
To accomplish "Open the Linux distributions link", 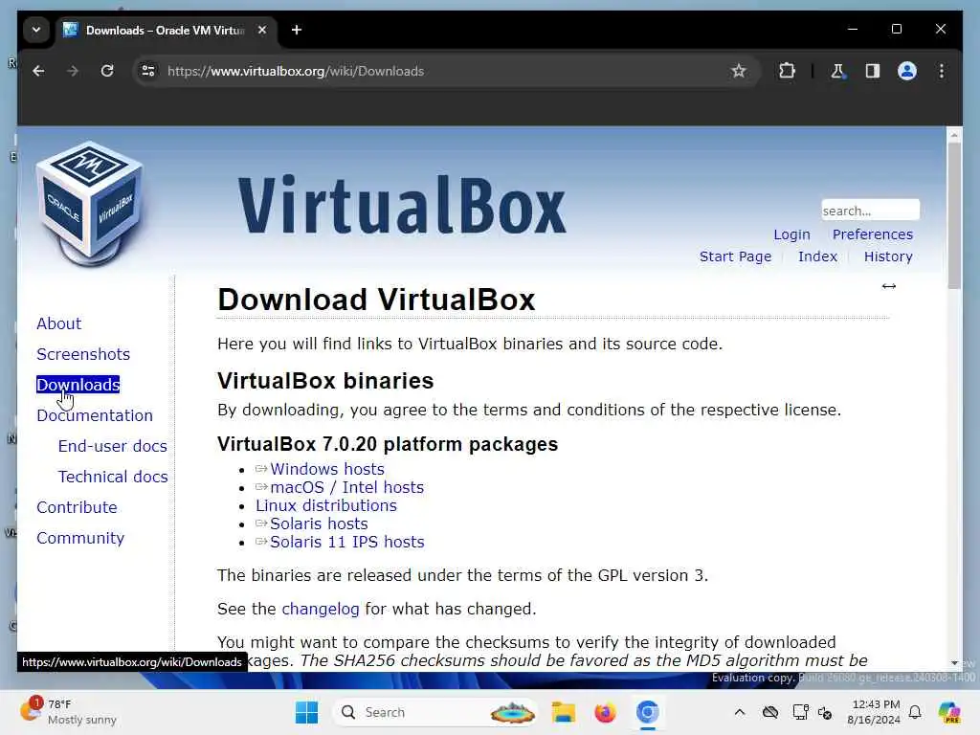I will pos(326,505).
